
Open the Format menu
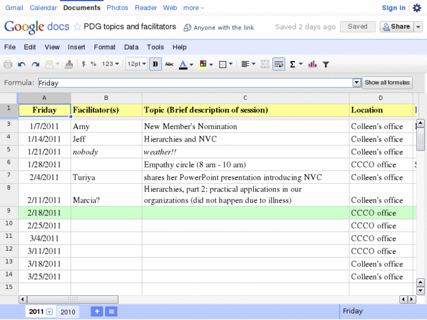pyautogui.click(x=105, y=47)
